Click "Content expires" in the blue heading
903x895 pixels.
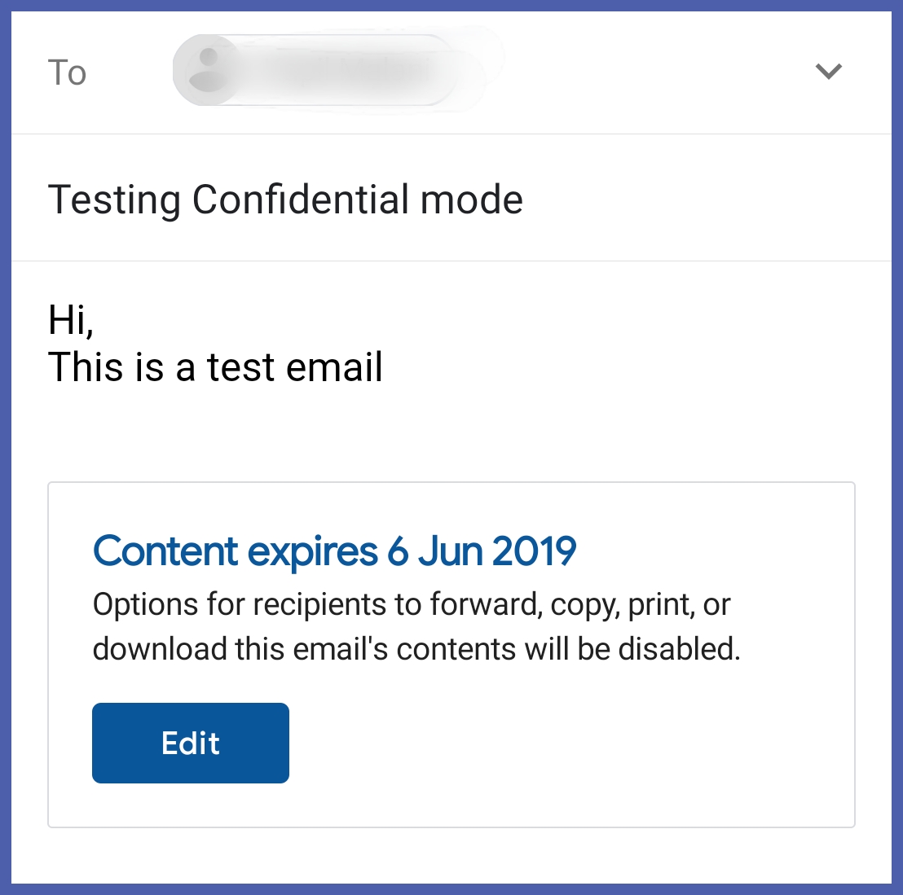235,551
